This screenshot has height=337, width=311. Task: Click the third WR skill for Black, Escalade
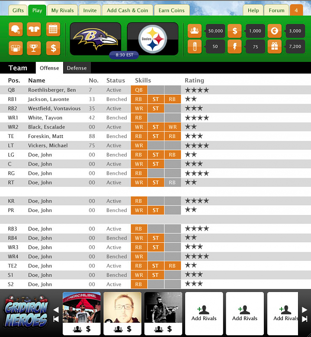(173, 127)
